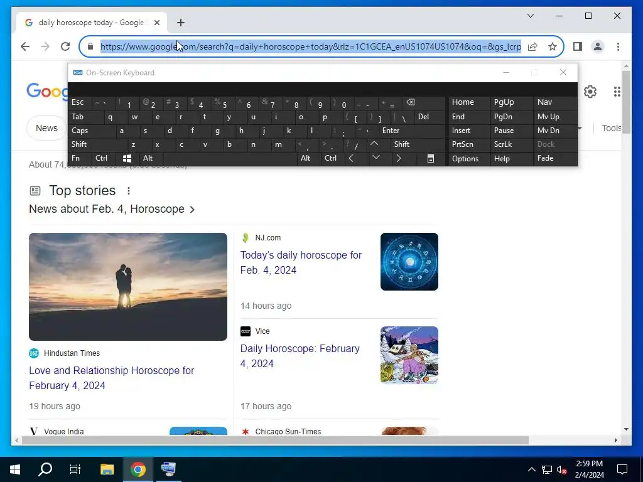Toggle Caps key on On-Screen Keyboard
This screenshot has height=482, width=643.
point(91,131)
